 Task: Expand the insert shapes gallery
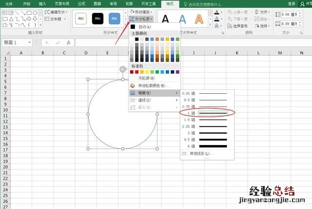pos(40,25)
